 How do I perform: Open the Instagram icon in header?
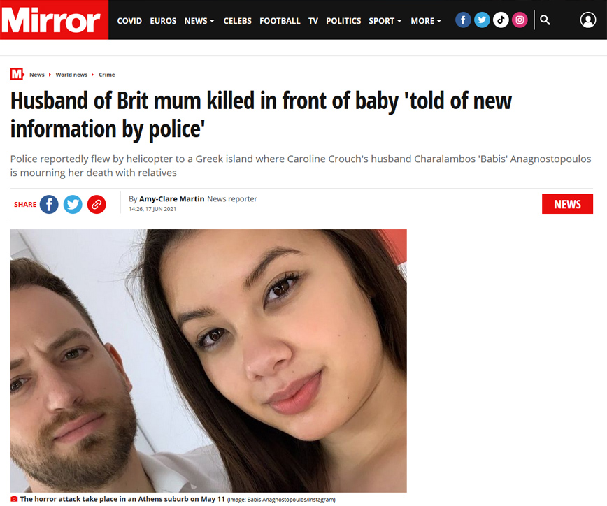pyautogui.click(x=520, y=20)
